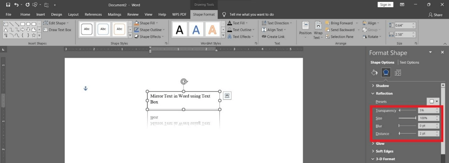Screen dimensions: 449x163
Task: Open the Wrap Text dropdown
Action: tap(318, 30)
